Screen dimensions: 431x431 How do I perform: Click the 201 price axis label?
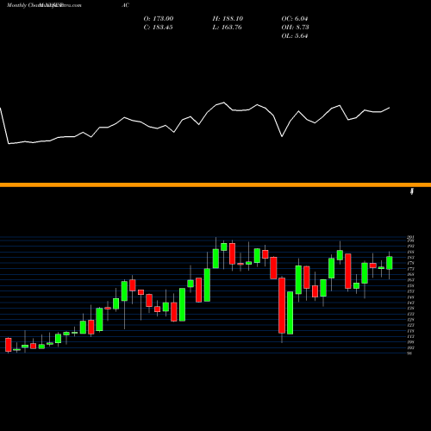410,237
